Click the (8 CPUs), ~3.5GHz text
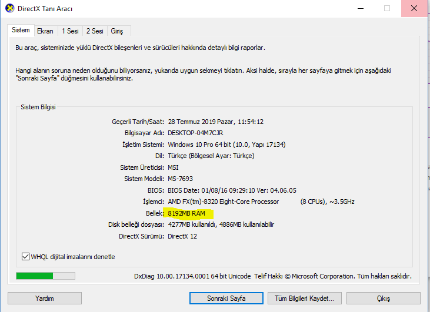Screen dimensions: 430x312 tap(328, 202)
